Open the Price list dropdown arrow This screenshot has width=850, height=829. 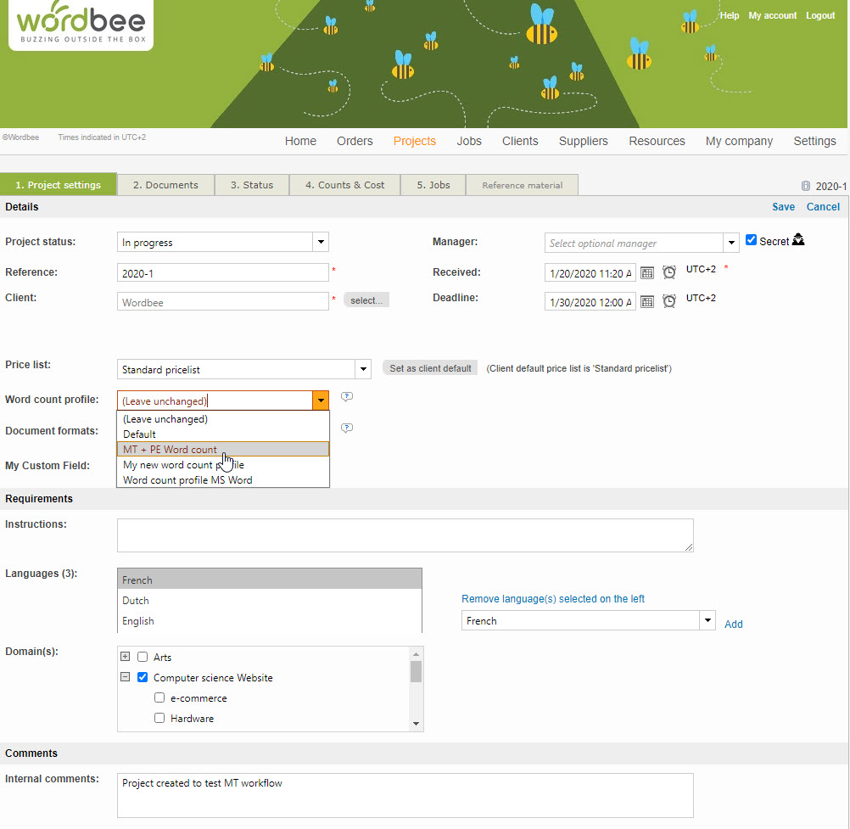click(x=363, y=369)
